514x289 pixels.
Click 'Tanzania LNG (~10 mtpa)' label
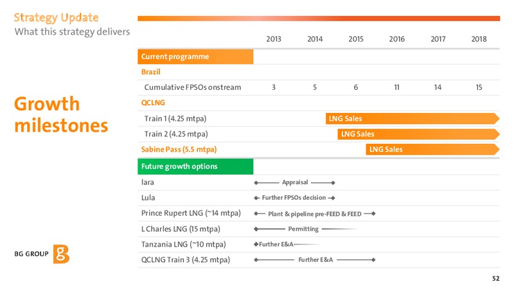(x=184, y=244)
